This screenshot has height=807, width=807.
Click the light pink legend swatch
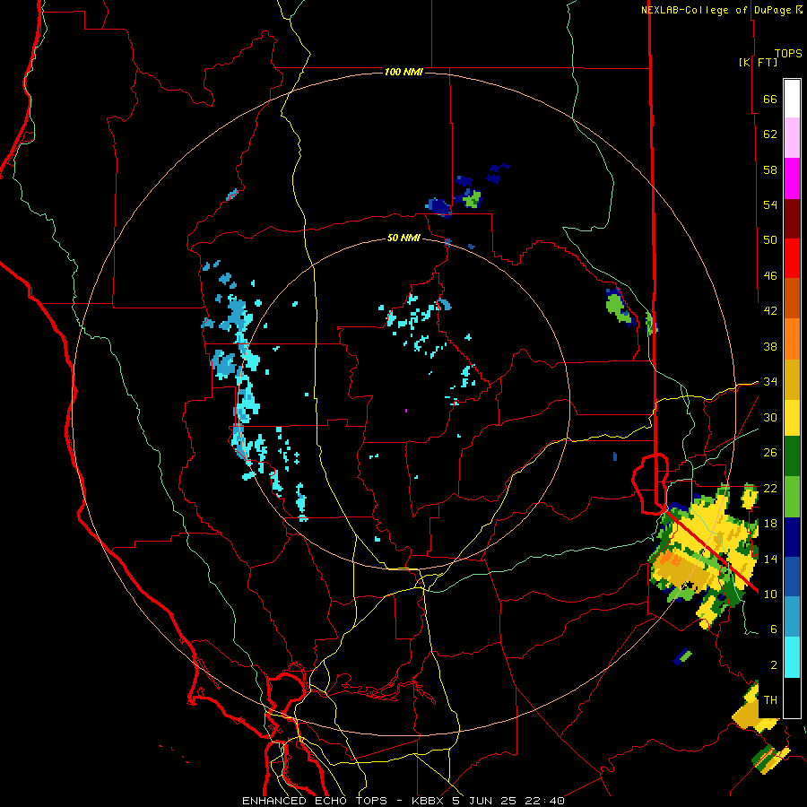click(792, 138)
